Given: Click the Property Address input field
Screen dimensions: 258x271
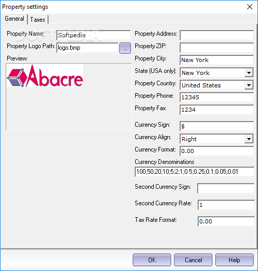Looking at the screenshot, I should [x=217, y=35].
